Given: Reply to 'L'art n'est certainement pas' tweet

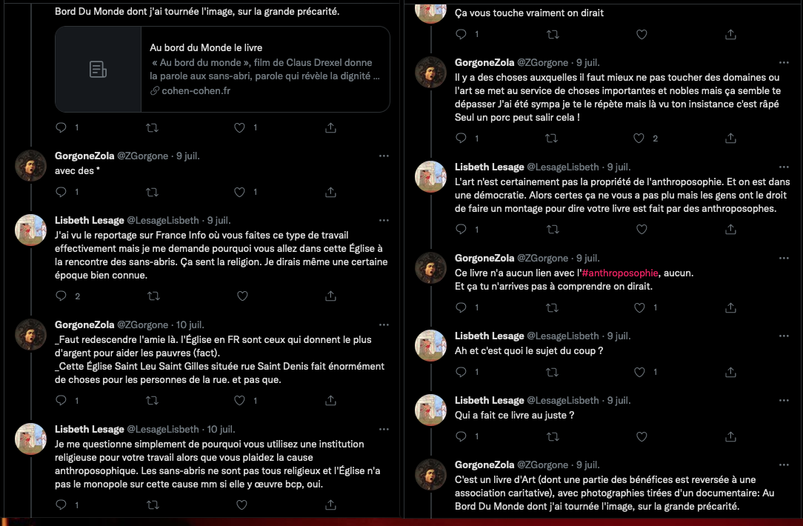Looking at the screenshot, I should click(x=461, y=230).
